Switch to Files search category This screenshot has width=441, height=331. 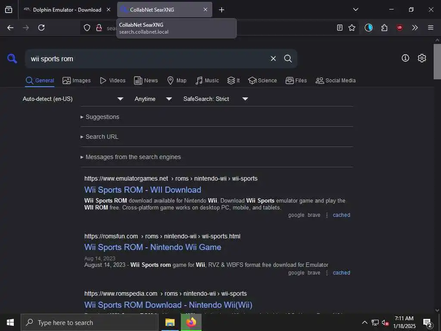[296, 81]
